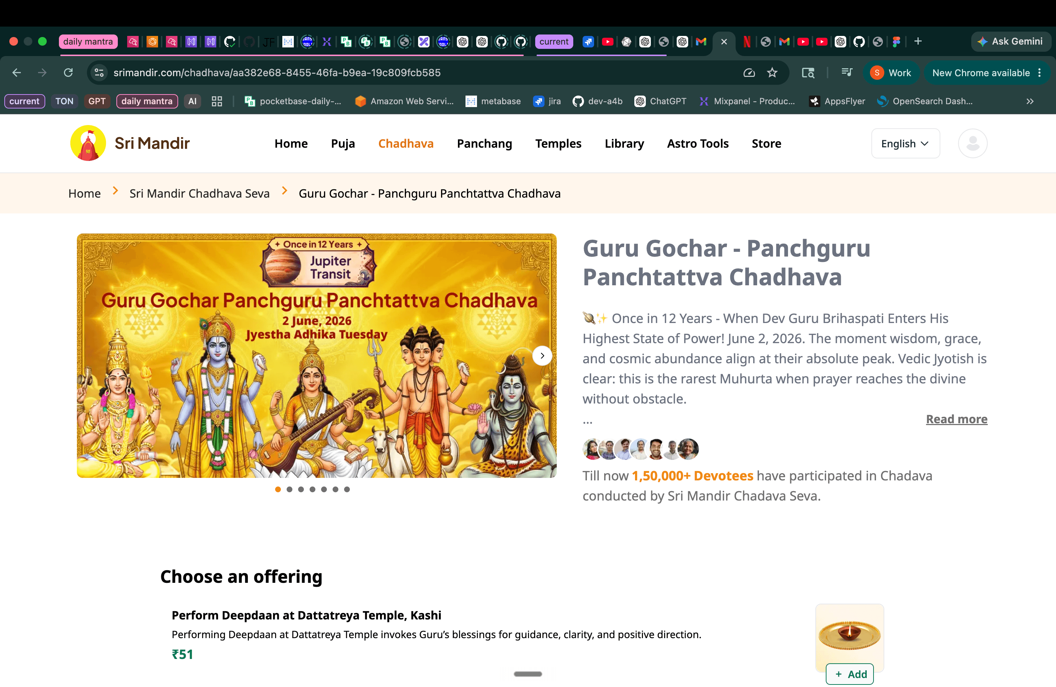Open the Panchang menu item
The height and width of the screenshot is (687, 1056).
click(485, 143)
